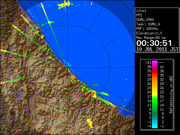
Task: Click the 00:30:51 timestamp
Action: pos(154,43)
